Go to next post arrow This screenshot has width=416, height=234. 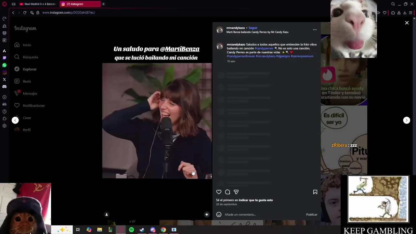[x=407, y=120]
